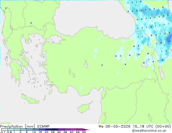Select the 2–5 mm legend color swatch
The width and height of the screenshot is (172, 133).
pos(23,129)
